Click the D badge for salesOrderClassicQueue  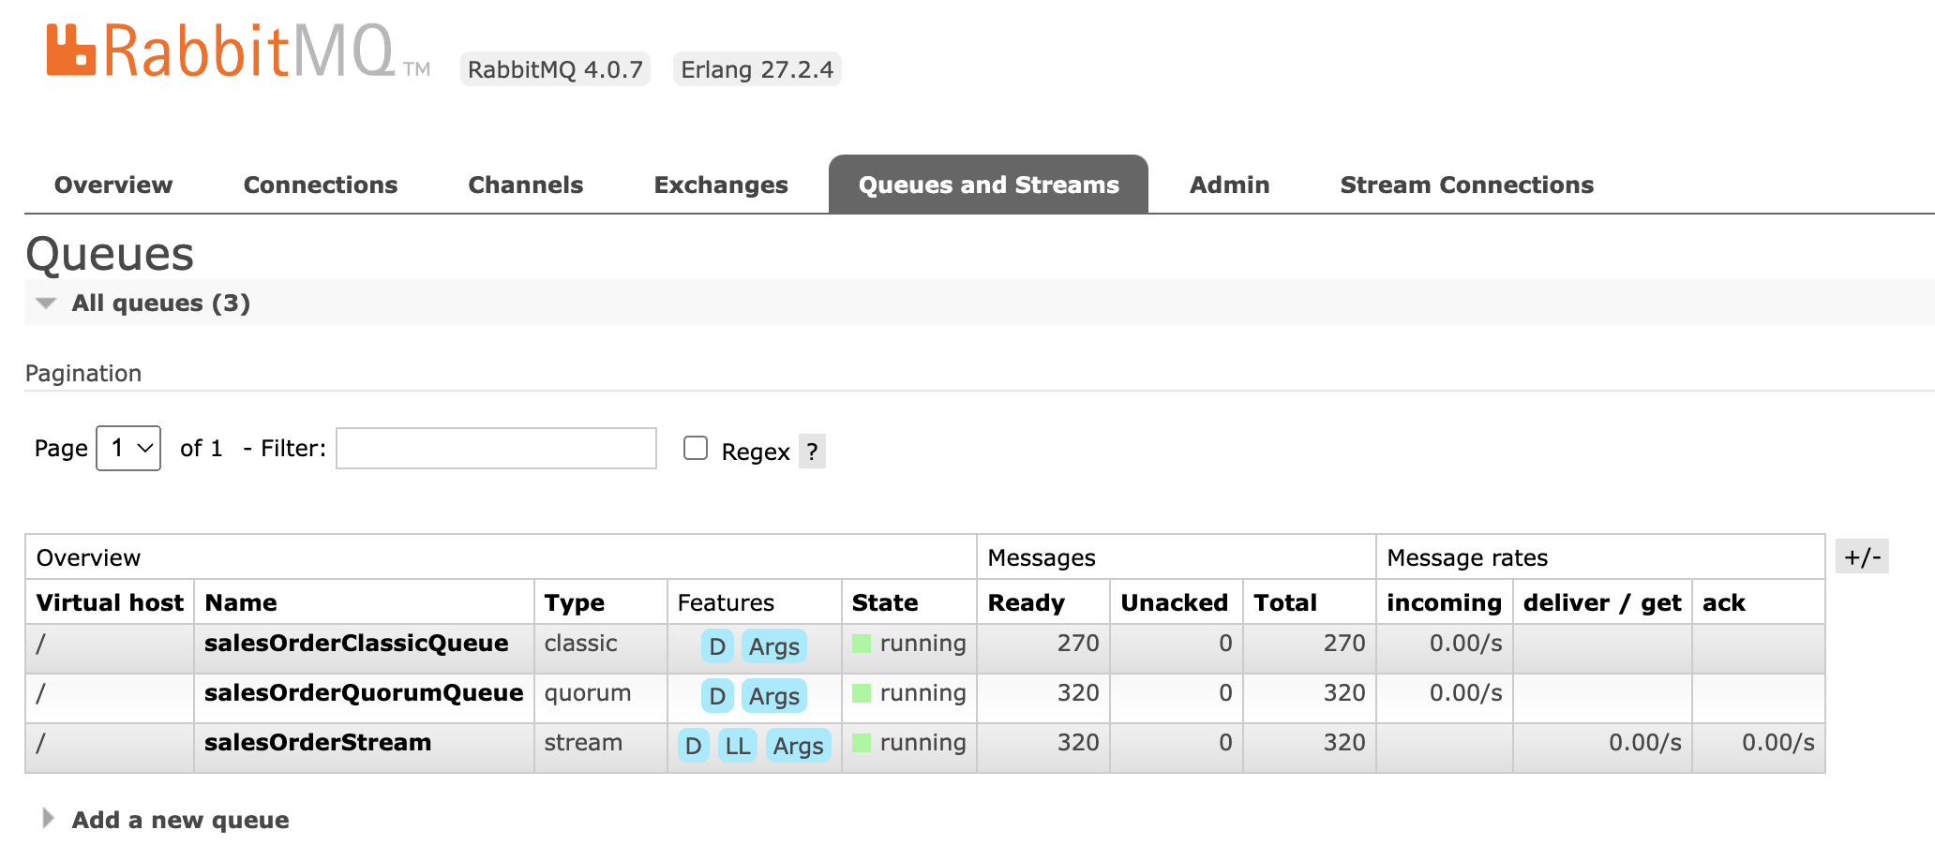coord(717,646)
